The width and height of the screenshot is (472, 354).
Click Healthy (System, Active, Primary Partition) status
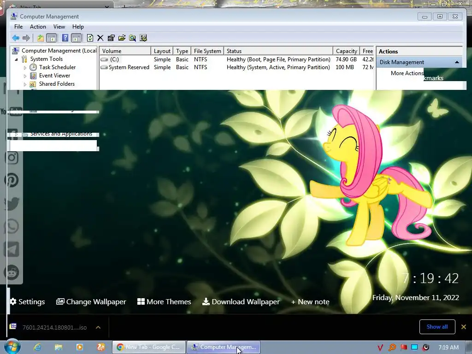coord(278,67)
